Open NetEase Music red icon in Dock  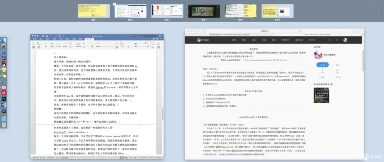[4, 93]
